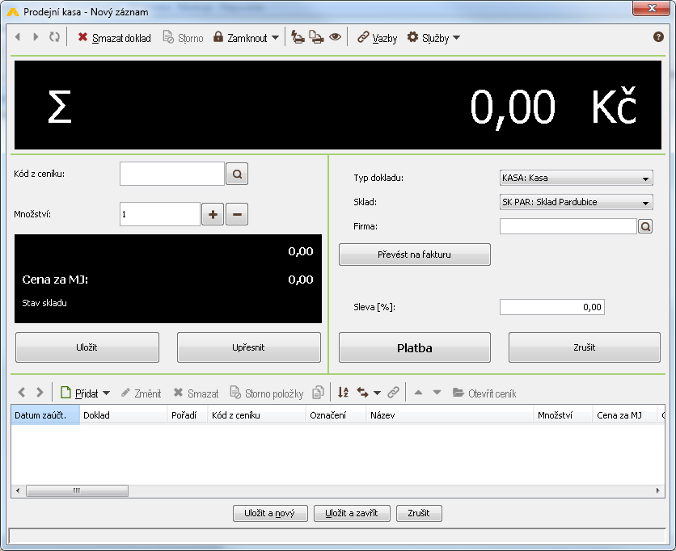Search the price list with magnifier icon
Viewport: 676px width, 551px height.
(x=237, y=174)
